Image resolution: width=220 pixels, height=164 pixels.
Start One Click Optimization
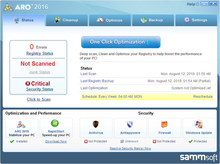point(121,42)
